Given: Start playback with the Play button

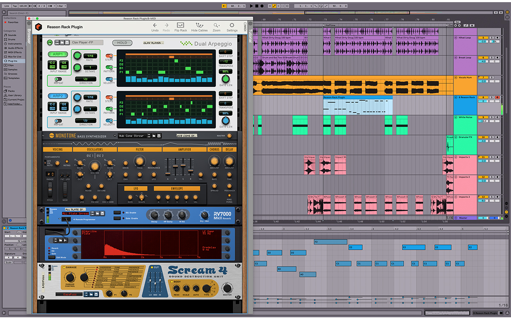Looking at the screenshot, I should coord(252,6).
